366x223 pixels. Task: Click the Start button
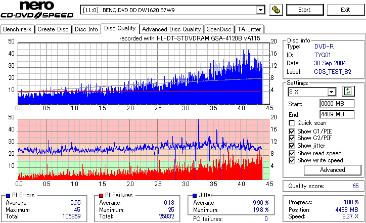pos(305,10)
